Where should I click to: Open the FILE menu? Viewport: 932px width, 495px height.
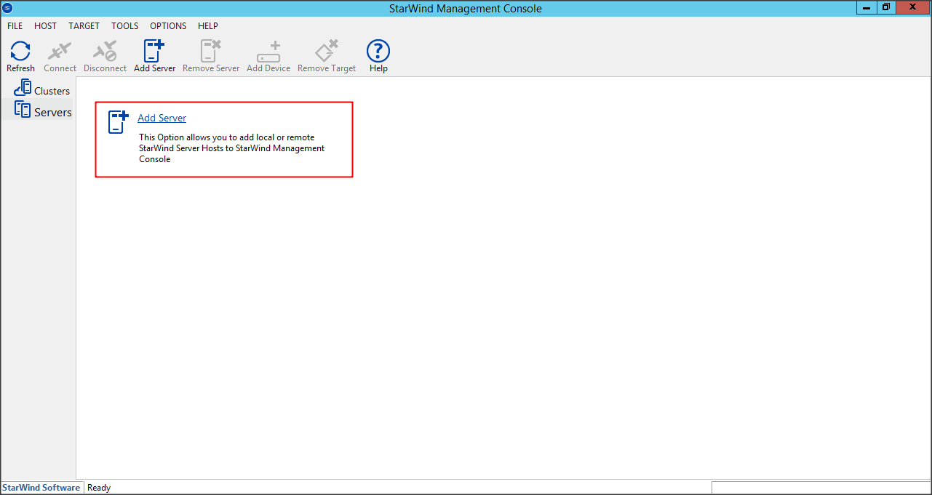(x=15, y=26)
